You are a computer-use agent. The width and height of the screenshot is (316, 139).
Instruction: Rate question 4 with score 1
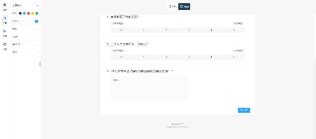pyautogui.click(x=144, y=30)
